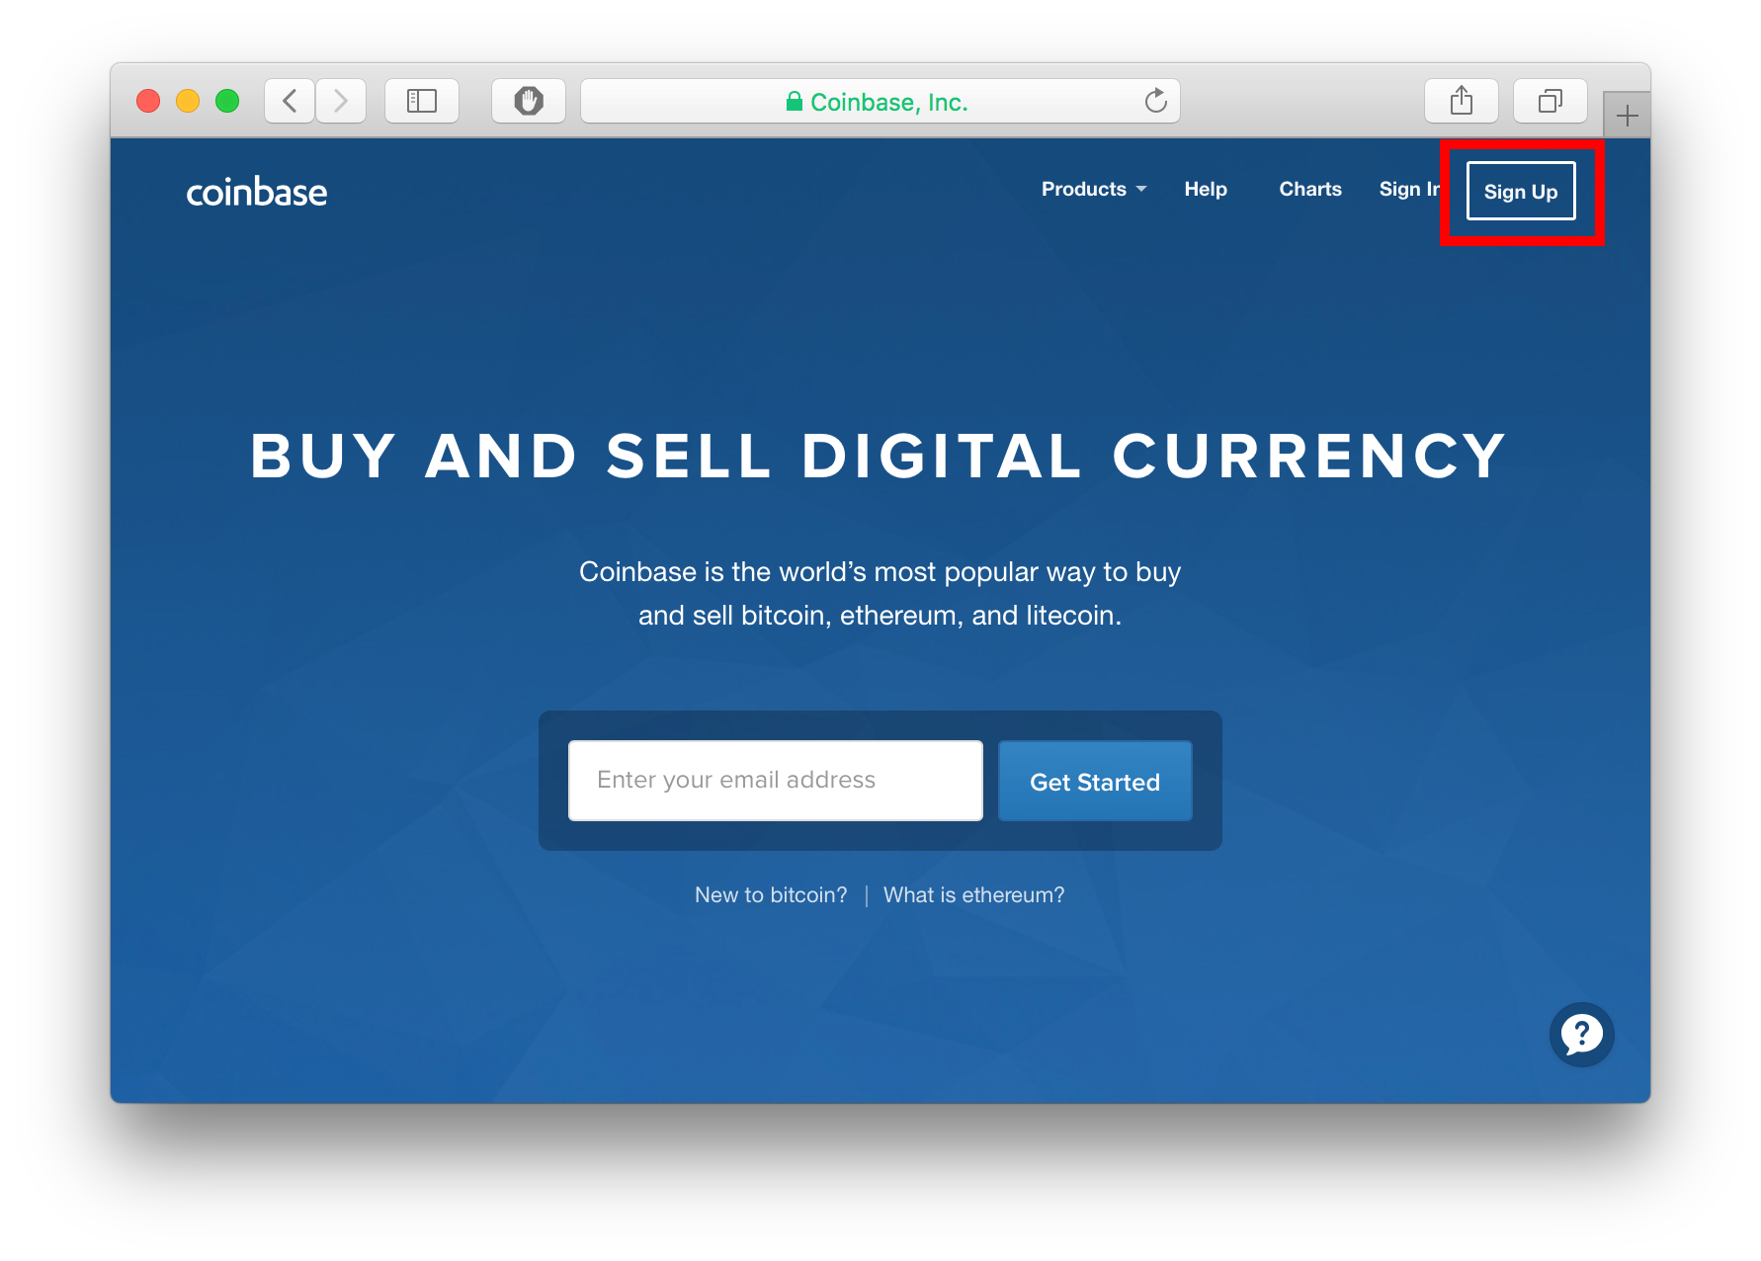The width and height of the screenshot is (1761, 1261).
Task: Click the Sign Up button
Action: coord(1521,191)
